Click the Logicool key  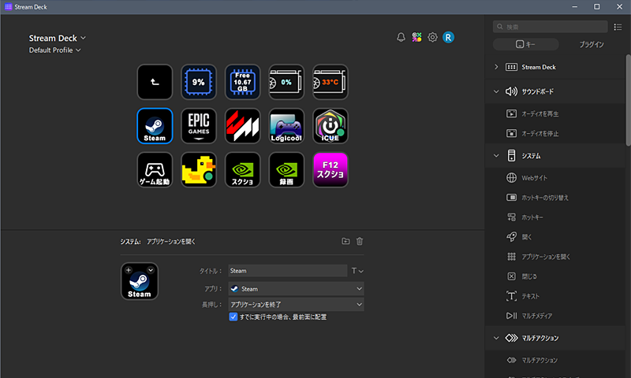pyautogui.click(x=286, y=126)
